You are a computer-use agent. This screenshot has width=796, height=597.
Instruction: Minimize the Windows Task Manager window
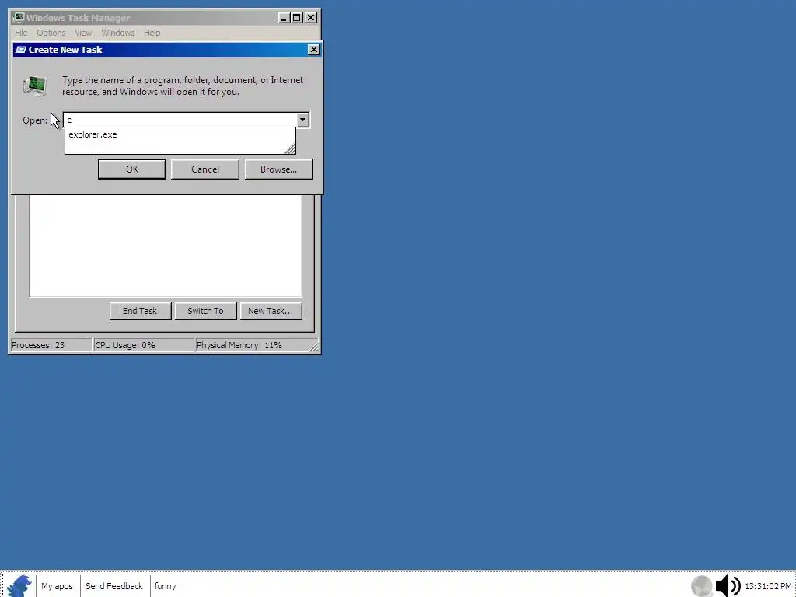[x=284, y=18]
